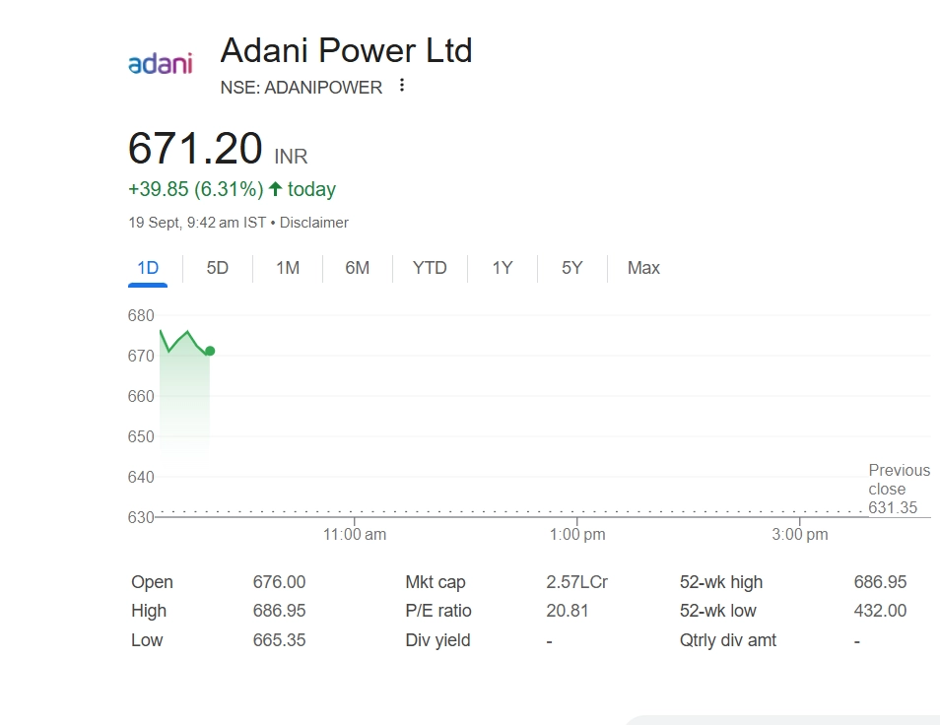The width and height of the screenshot is (940, 725).
Task: Switch to the 5D chart tab
Action: click(x=218, y=268)
